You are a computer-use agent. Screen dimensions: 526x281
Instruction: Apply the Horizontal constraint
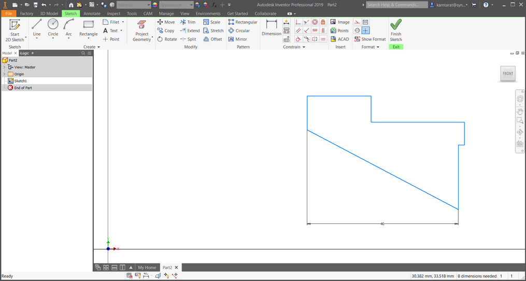(x=315, y=31)
